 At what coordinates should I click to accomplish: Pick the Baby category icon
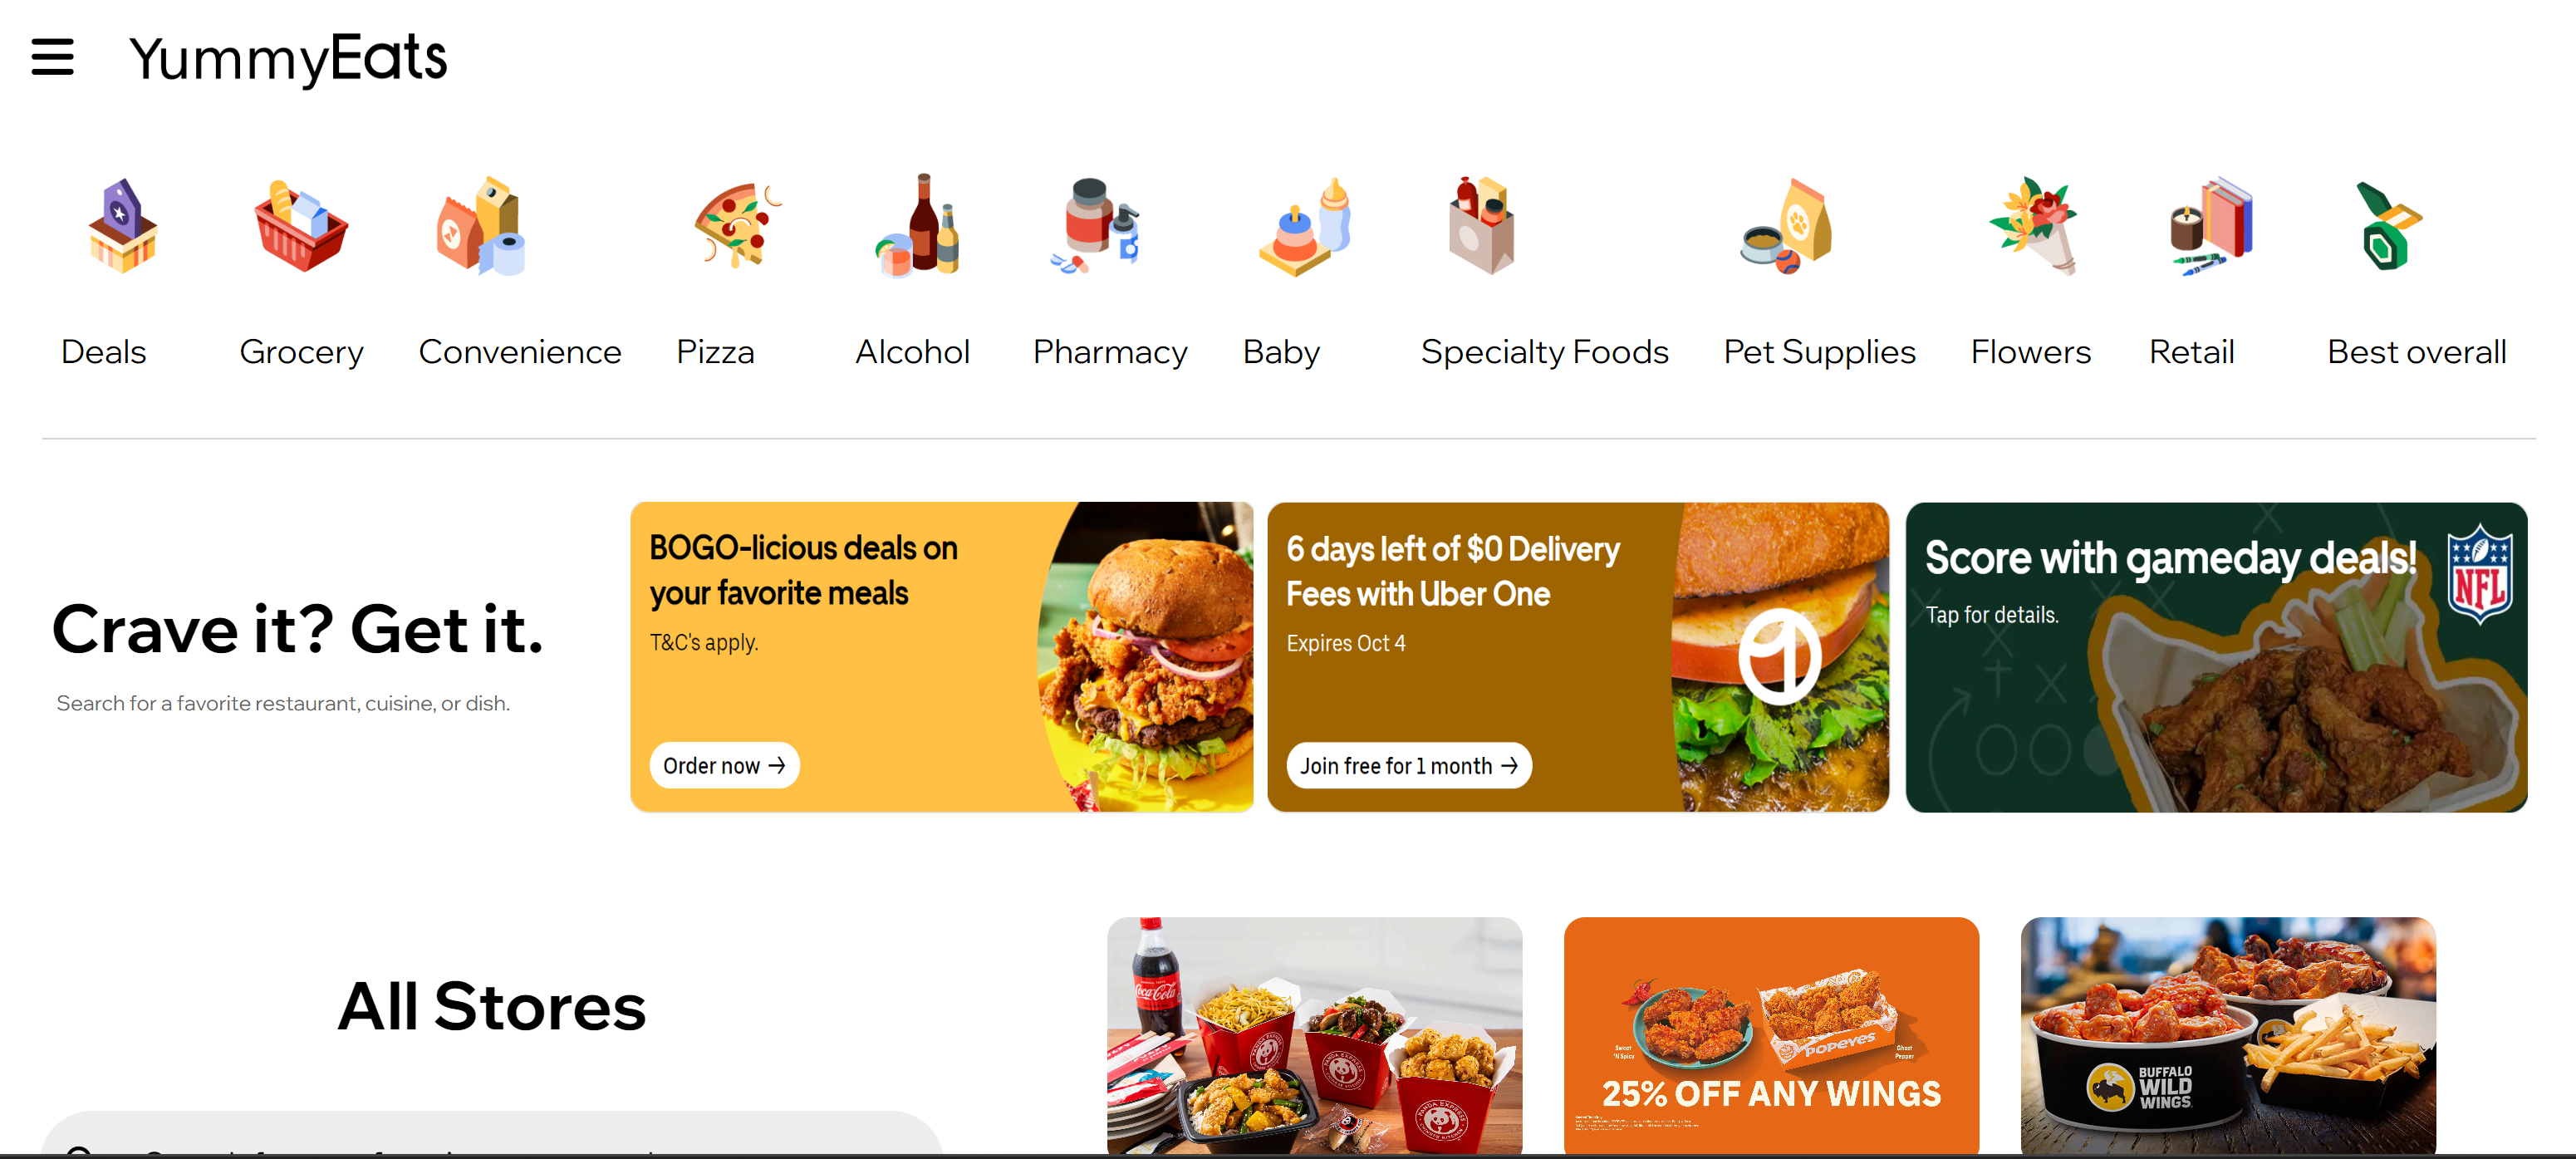click(1305, 225)
